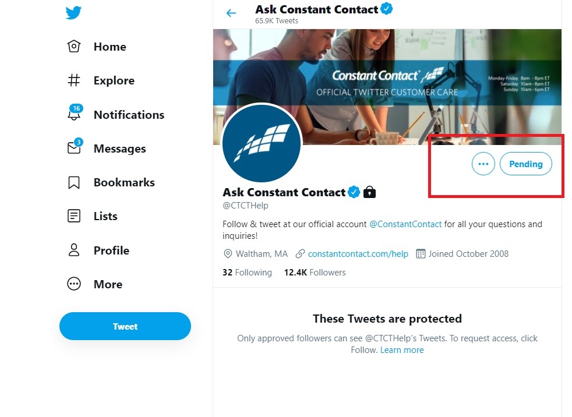Open the profile three-dot options menu
The image size is (572, 417).
click(x=483, y=164)
